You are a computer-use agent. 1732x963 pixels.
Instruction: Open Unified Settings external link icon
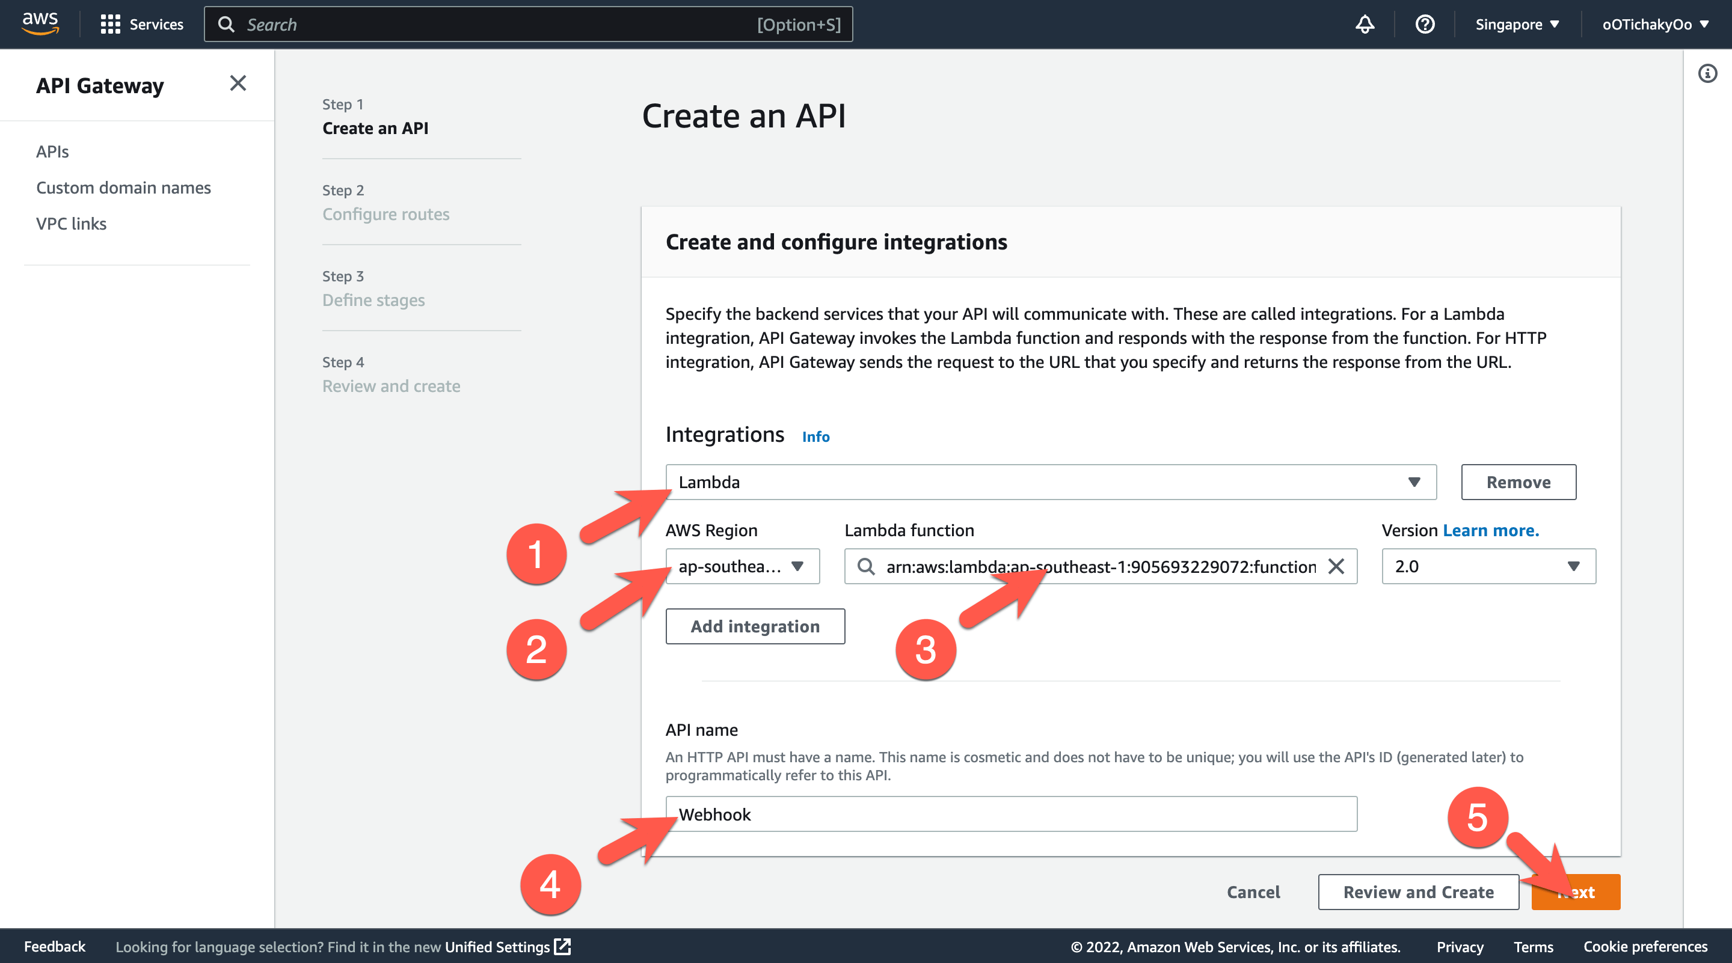click(562, 946)
